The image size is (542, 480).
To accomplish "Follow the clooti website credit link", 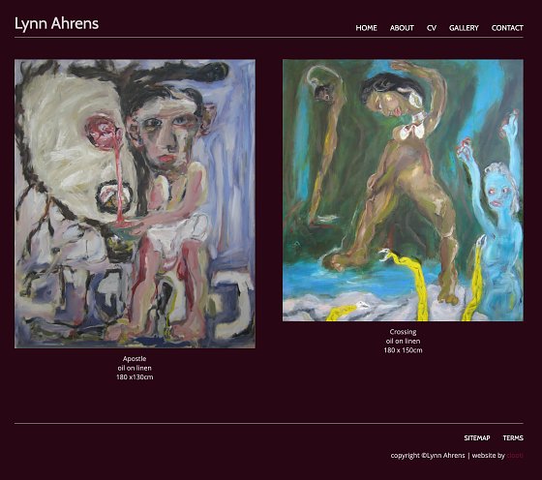I will (515, 456).
